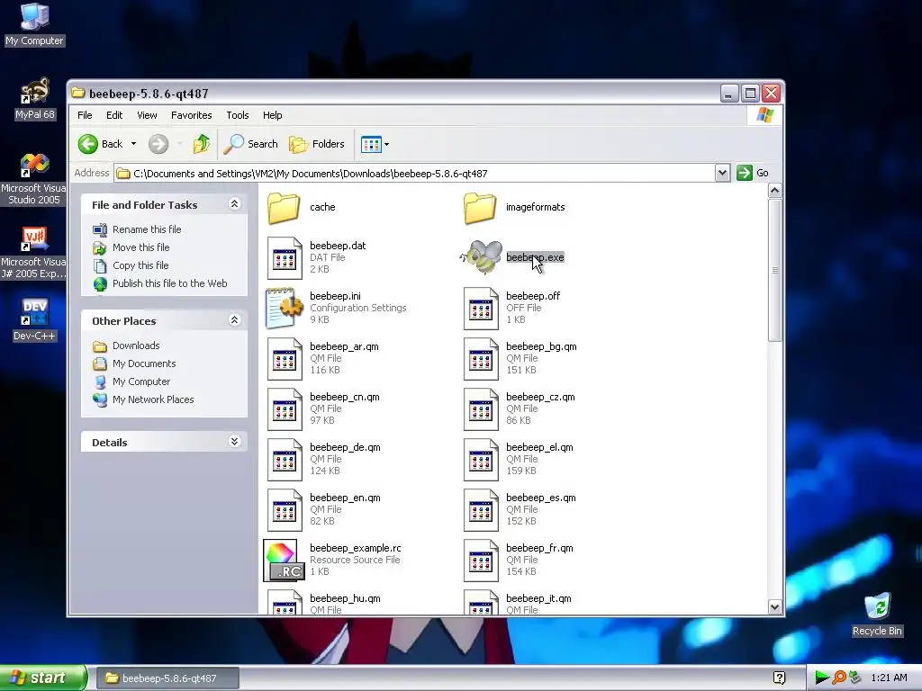Open the imageformats folder icon
Screen dimensions: 922x691
click(480, 208)
